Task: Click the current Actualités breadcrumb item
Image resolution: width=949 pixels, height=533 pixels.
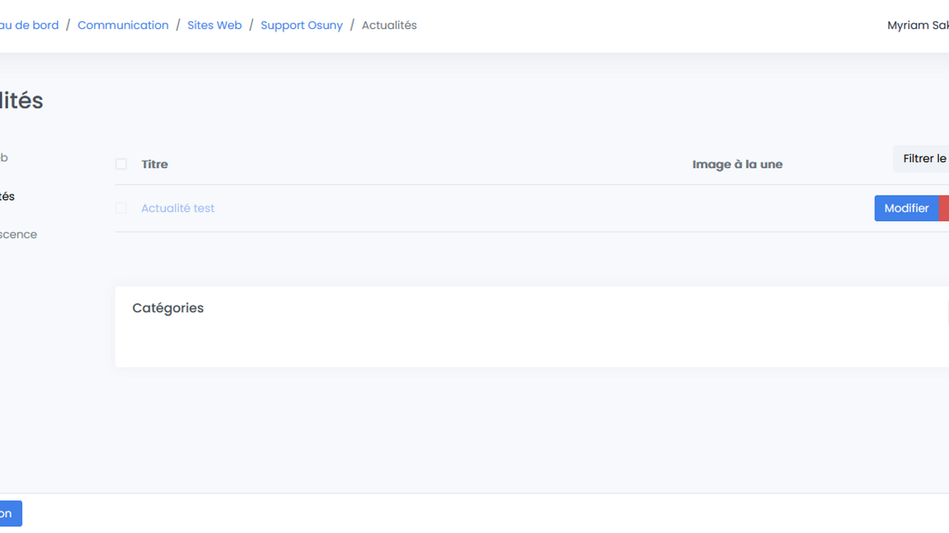Action: point(388,25)
